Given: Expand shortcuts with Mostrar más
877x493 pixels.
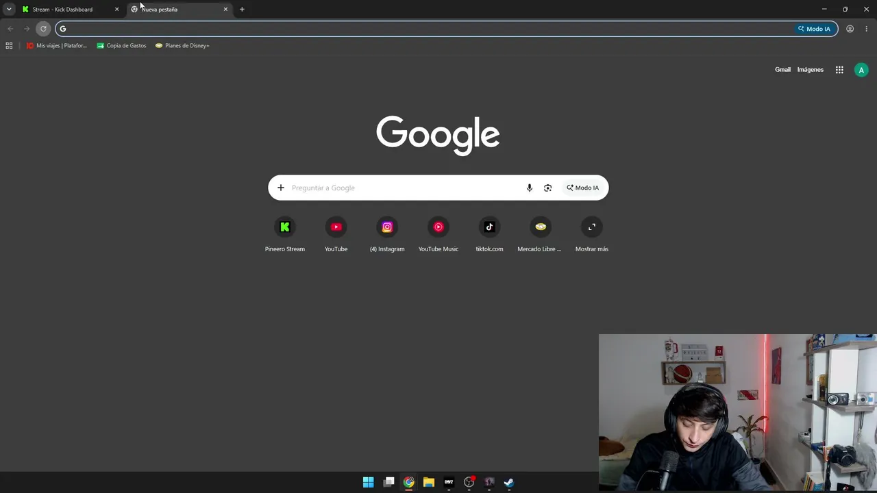Looking at the screenshot, I should [x=592, y=234].
